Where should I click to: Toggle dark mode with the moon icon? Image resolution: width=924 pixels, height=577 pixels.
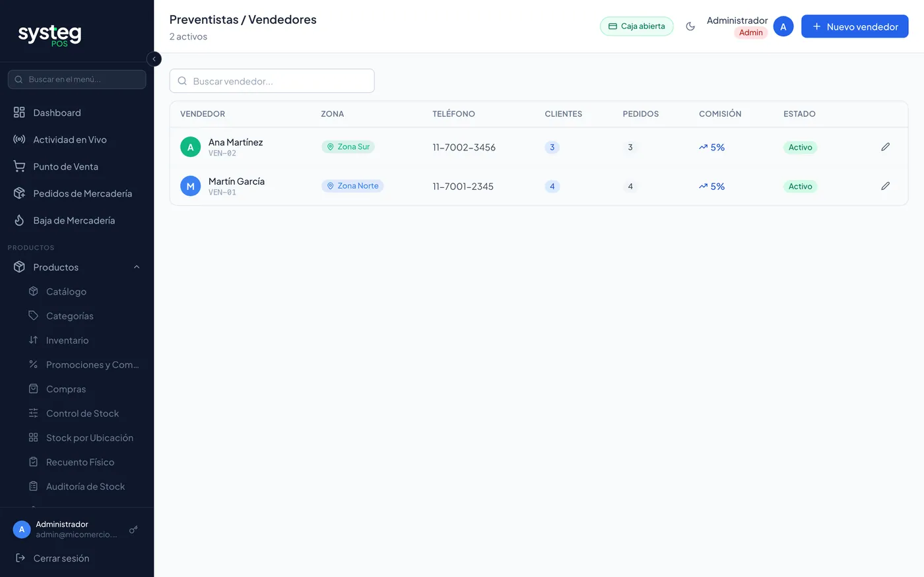pyautogui.click(x=690, y=26)
